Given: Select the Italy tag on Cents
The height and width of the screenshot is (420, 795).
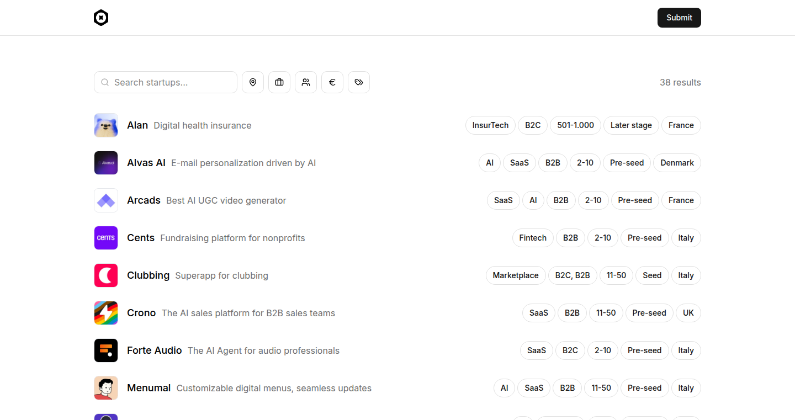Looking at the screenshot, I should 686,238.
